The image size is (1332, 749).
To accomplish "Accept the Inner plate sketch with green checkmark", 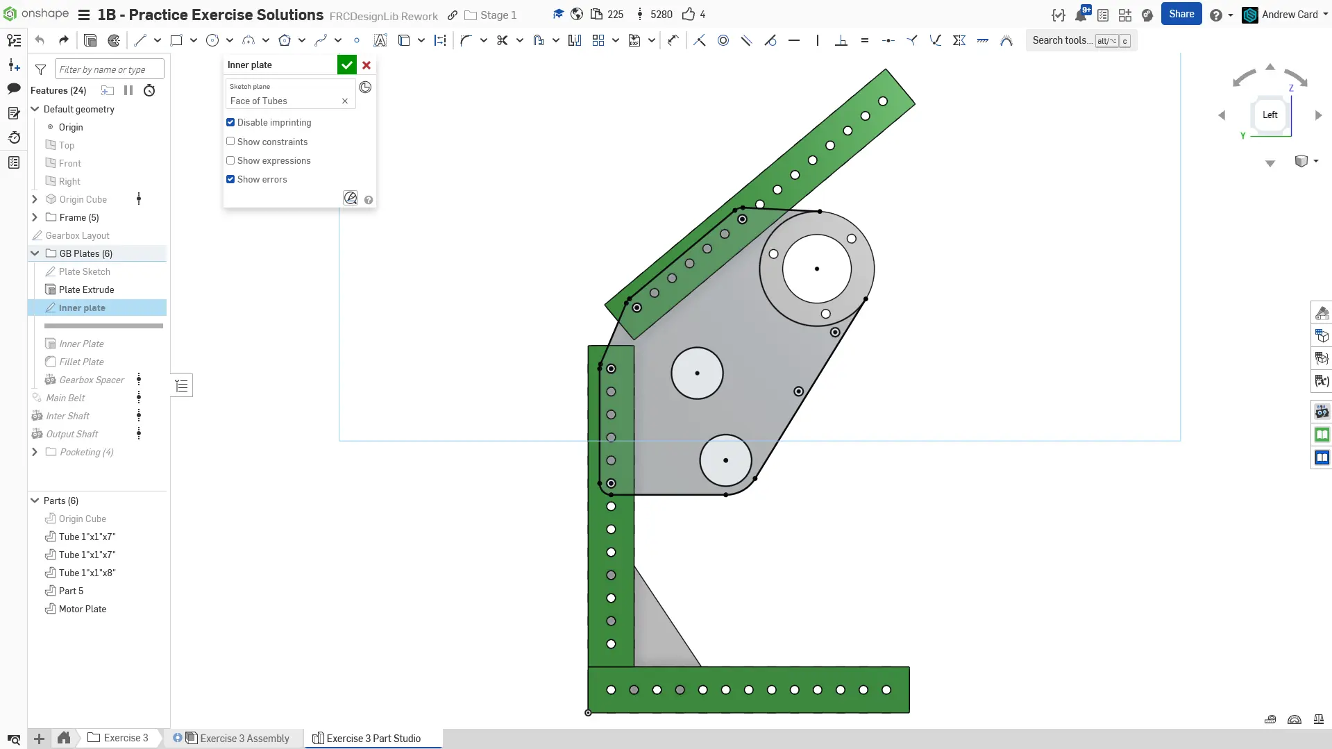I will [346, 65].
